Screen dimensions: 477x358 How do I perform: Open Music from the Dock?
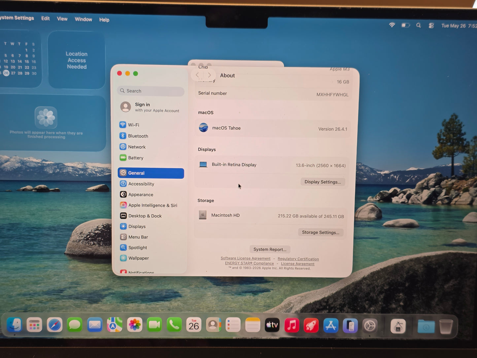(292, 325)
